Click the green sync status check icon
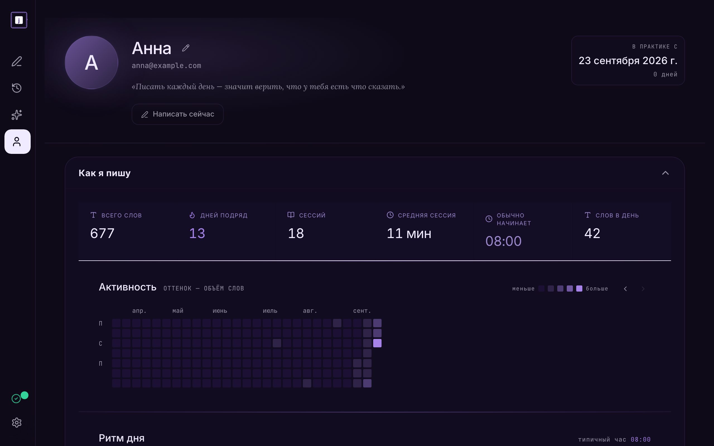Screen dimensions: 714x446 click(16, 399)
